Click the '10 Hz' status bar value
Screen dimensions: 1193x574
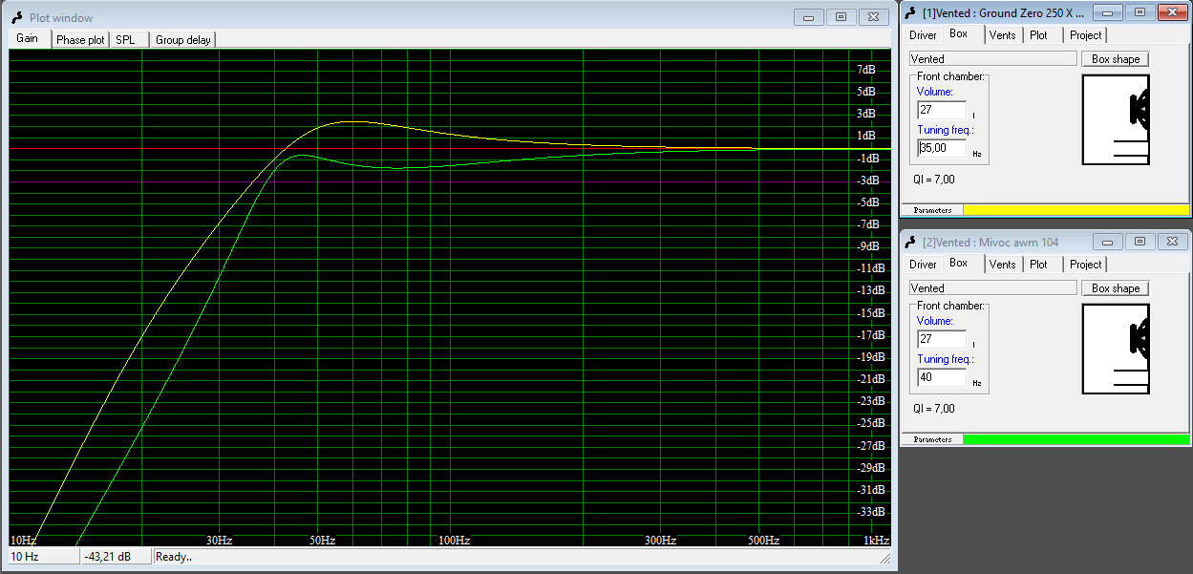click(44, 556)
